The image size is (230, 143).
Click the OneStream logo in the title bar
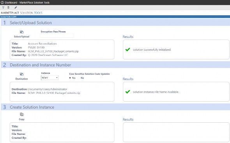pos(2,2)
